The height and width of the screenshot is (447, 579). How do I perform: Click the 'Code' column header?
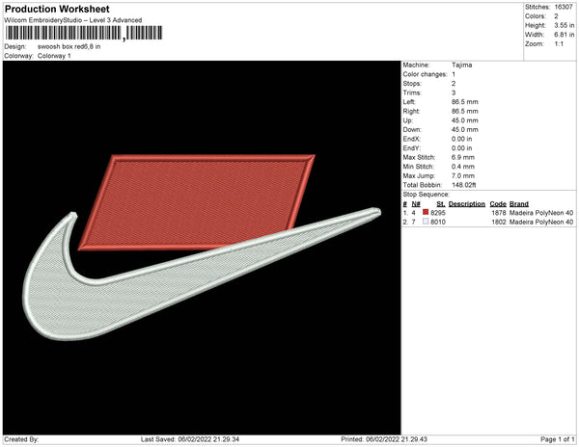point(498,204)
